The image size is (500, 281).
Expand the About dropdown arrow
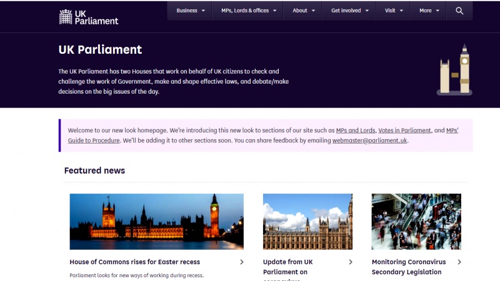click(x=313, y=11)
